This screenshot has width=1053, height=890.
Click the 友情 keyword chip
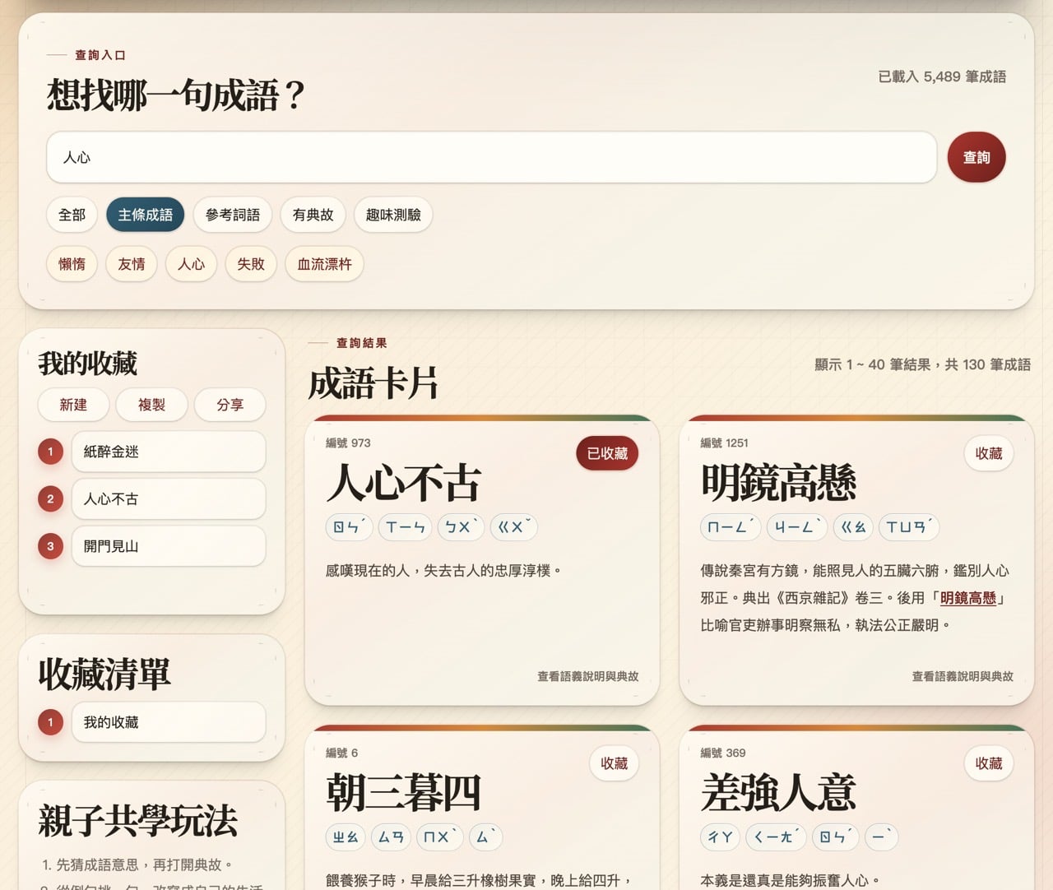[132, 264]
